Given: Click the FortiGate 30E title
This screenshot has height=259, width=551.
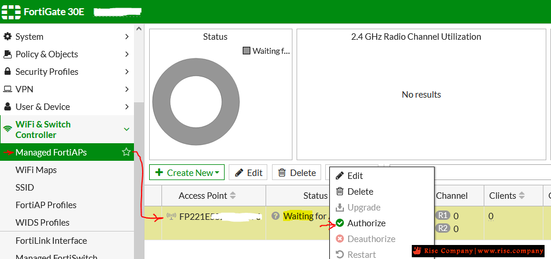Looking at the screenshot, I should [x=54, y=12].
